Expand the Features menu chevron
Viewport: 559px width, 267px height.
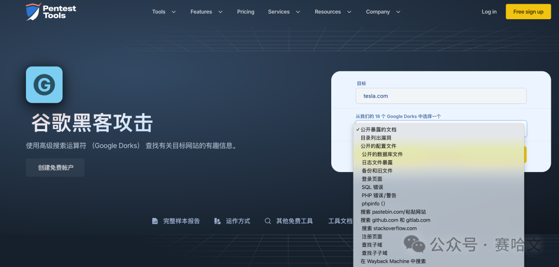220,12
